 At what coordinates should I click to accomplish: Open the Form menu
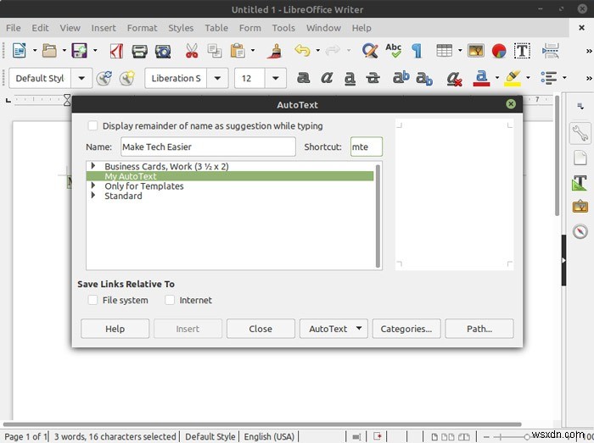click(x=250, y=28)
